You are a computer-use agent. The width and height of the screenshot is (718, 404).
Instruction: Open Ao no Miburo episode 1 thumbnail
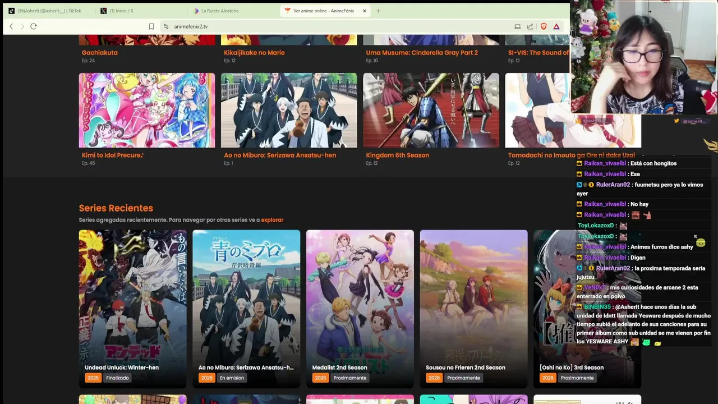289,110
